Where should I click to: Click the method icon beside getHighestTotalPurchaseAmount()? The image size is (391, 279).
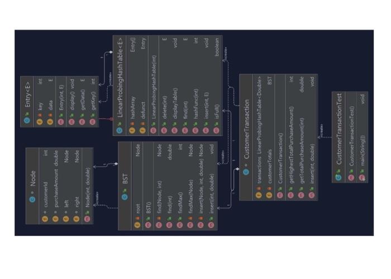(x=290, y=195)
